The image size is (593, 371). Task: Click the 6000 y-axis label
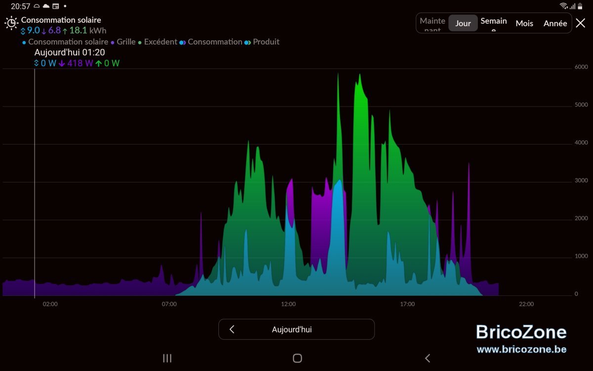(x=581, y=67)
